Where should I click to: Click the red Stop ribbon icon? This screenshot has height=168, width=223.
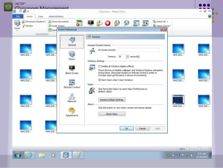[108, 23]
